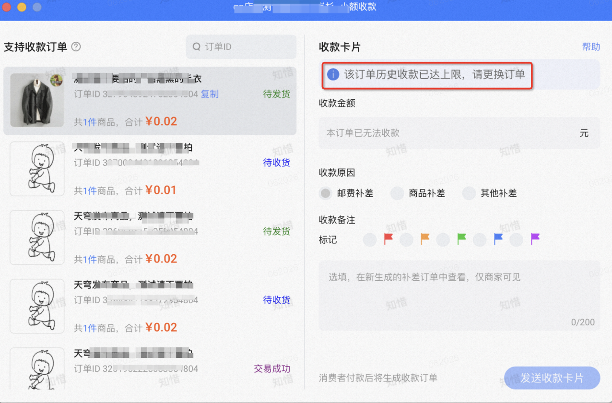This screenshot has width=612, height=403.
Task: Click the 收款原因 label
Action: [x=337, y=173]
